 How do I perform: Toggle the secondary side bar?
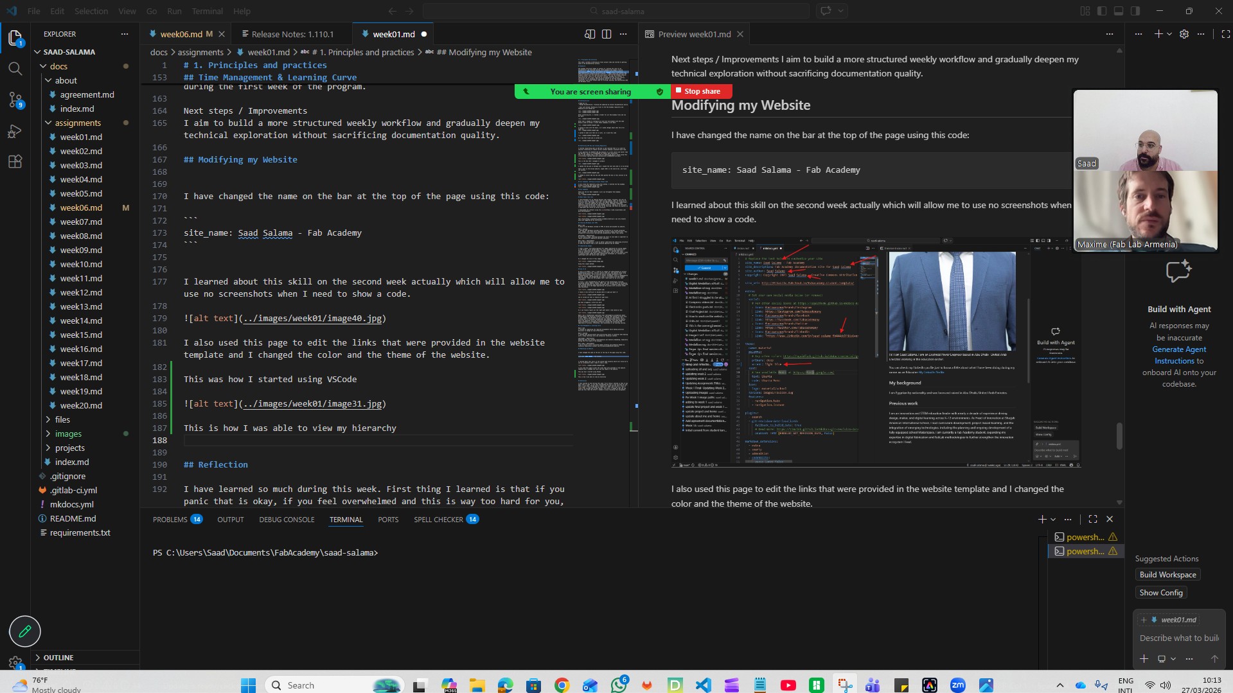tap(1135, 11)
